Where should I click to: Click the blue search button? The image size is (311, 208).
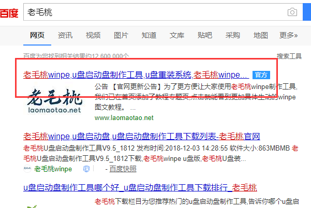[x=307, y=12]
